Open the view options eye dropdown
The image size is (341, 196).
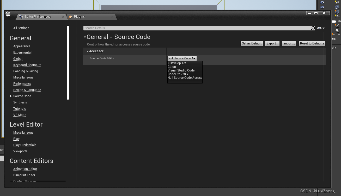[321, 28]
